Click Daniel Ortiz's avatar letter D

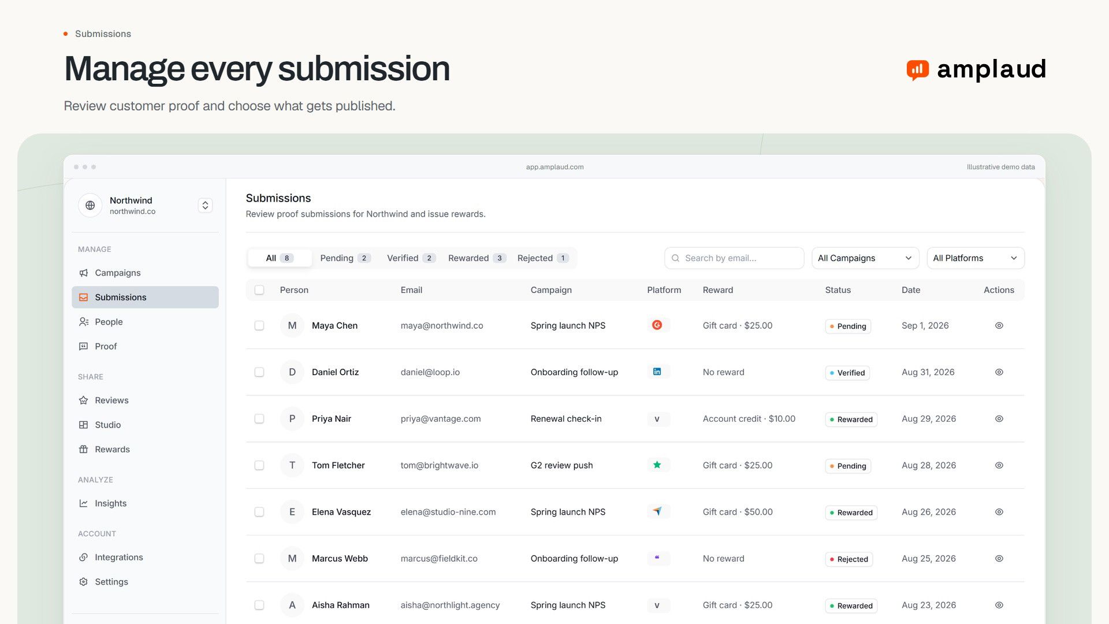point(292,372)
